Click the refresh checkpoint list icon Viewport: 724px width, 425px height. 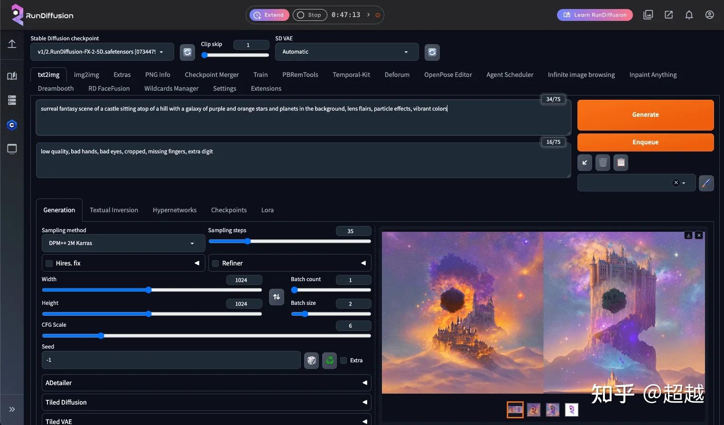point(187,52)
